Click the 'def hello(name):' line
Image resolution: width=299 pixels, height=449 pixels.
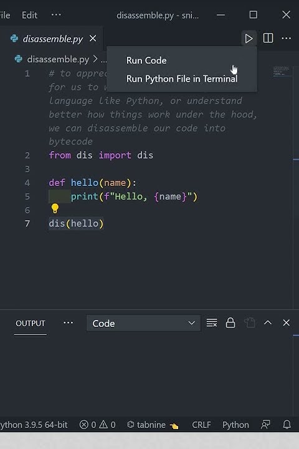point(92,183)
